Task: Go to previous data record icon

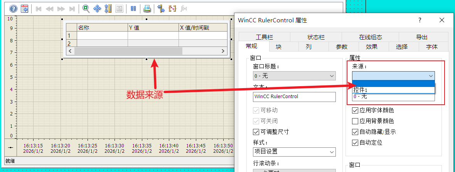Action: click(50, 9)
